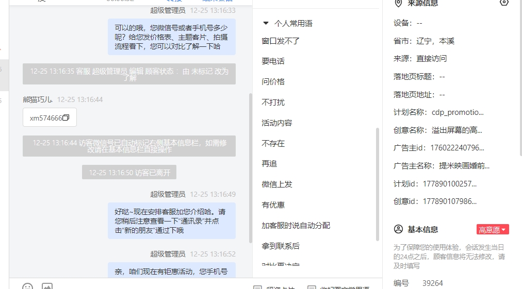
Task: Click the visitor name 熊猫巧儿.
Action: (38, 99)
